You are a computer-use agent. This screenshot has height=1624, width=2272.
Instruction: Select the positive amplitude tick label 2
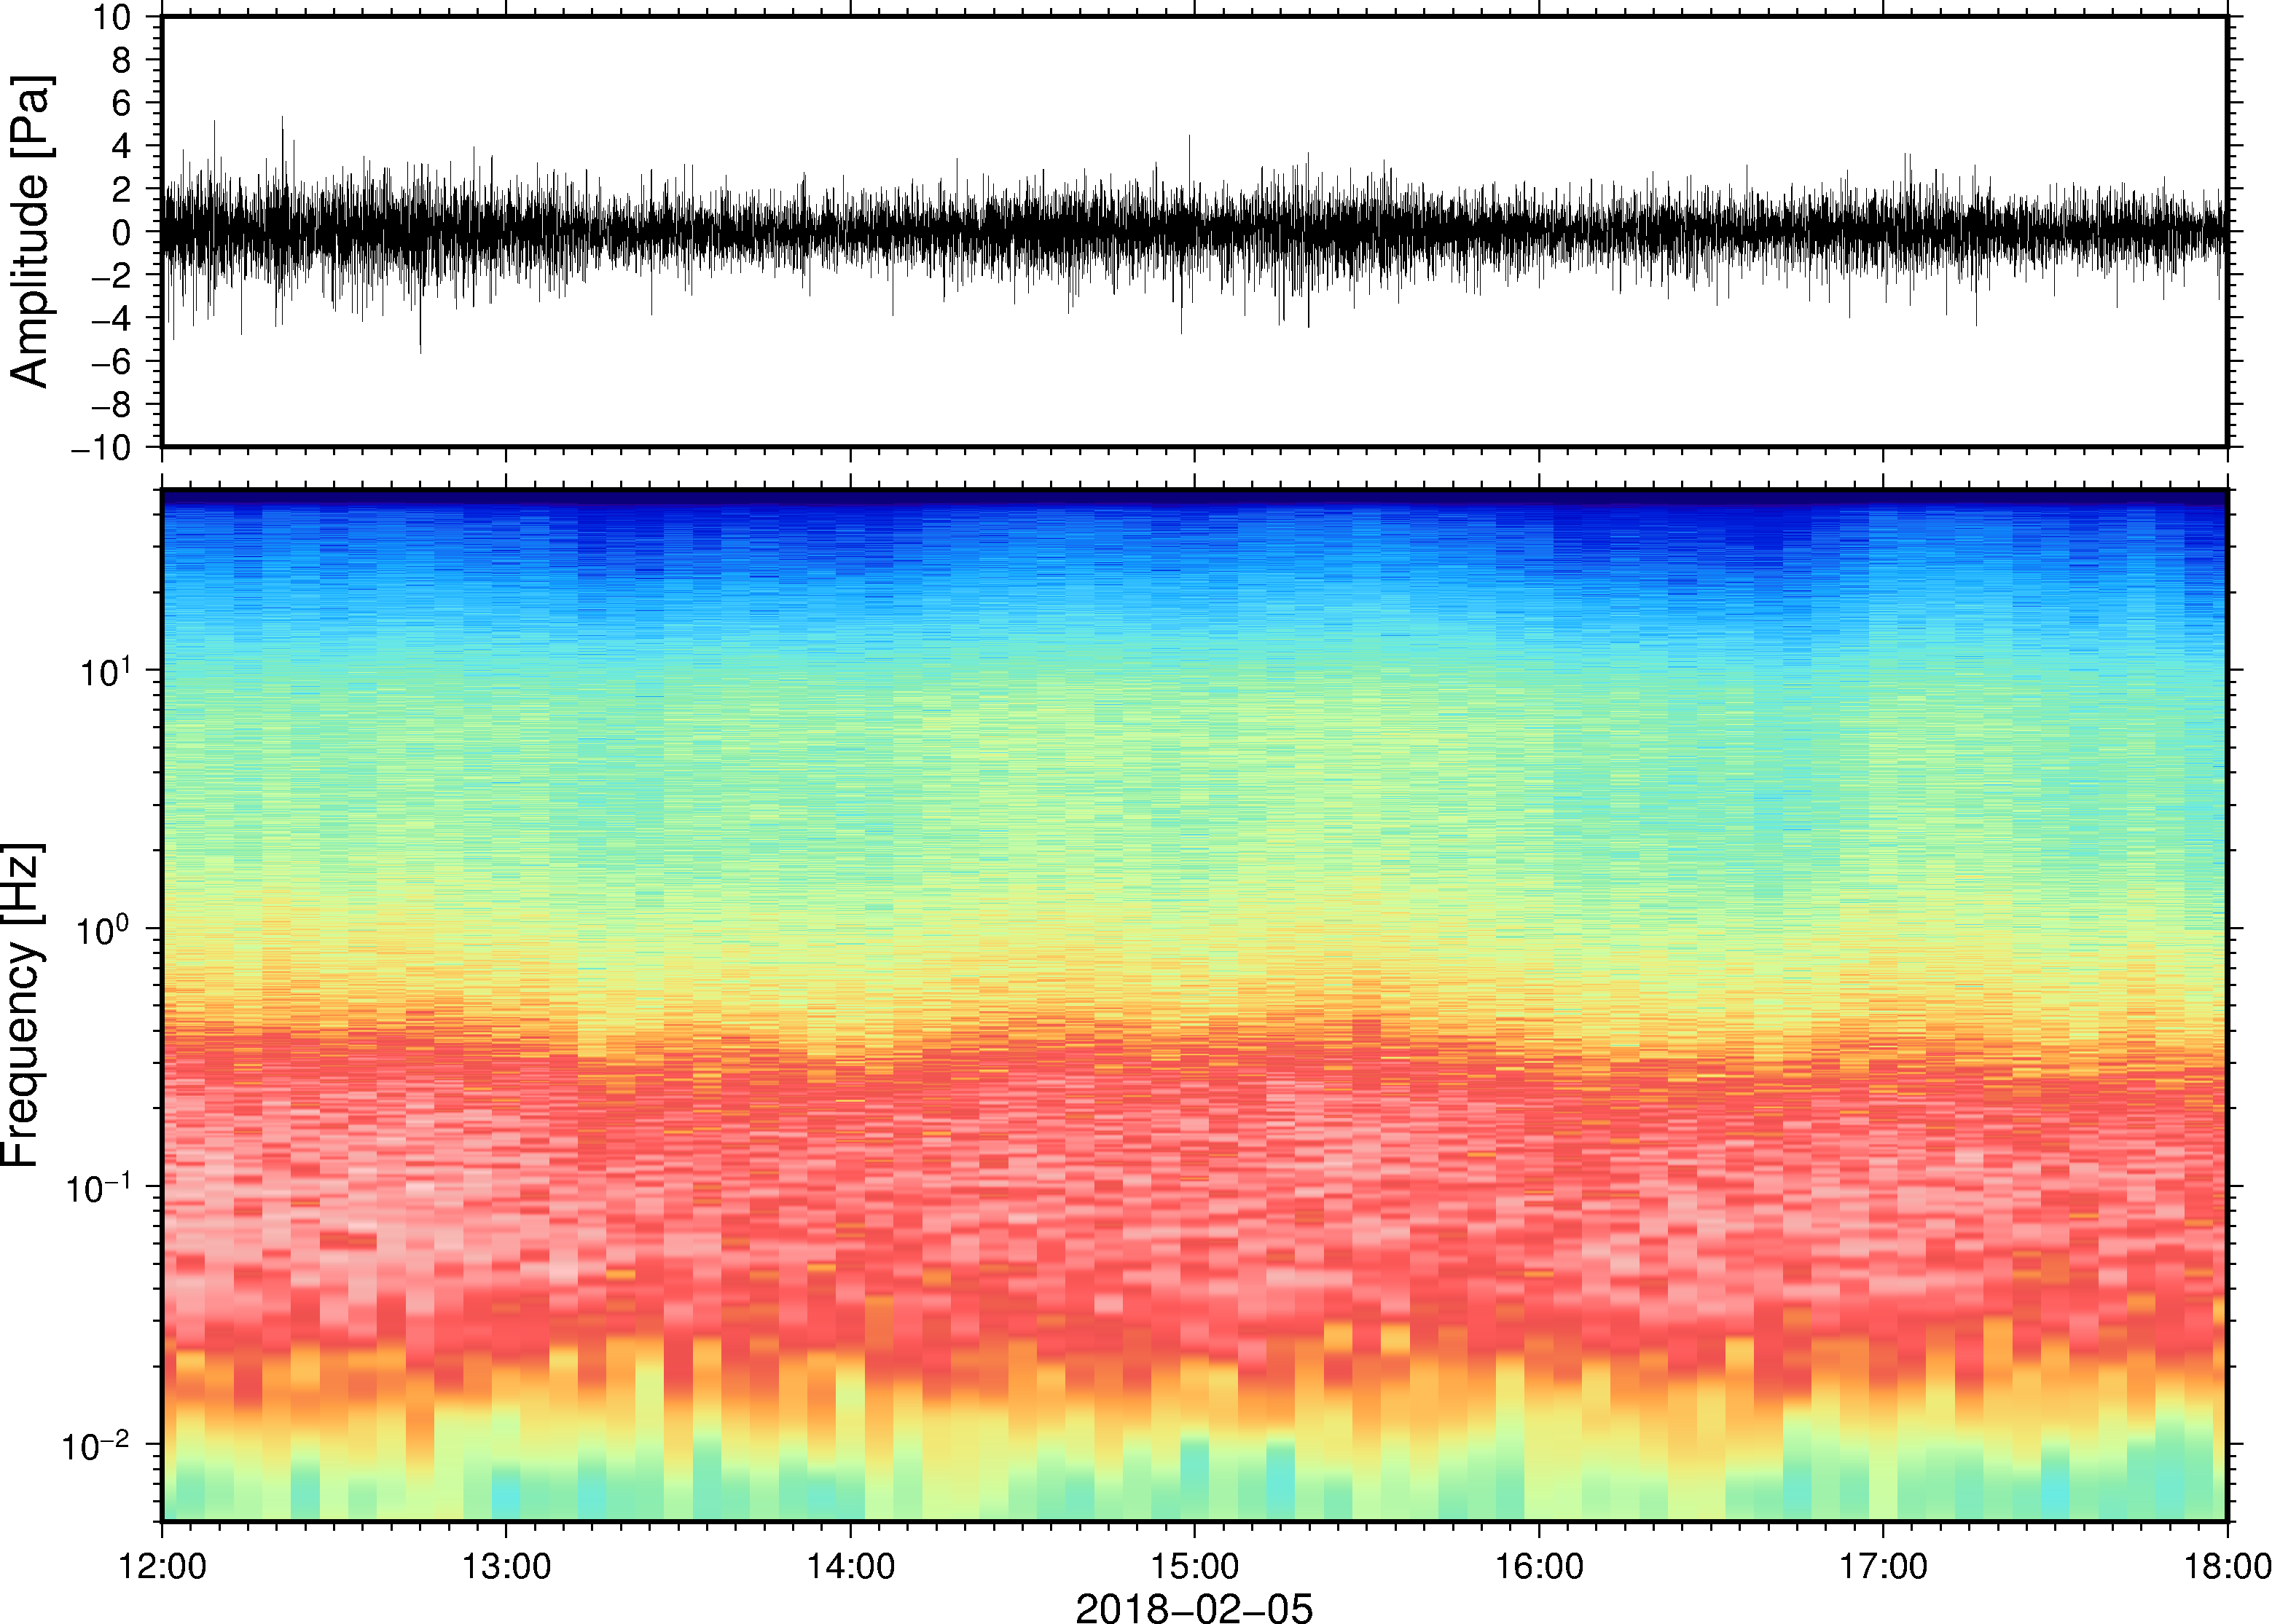pos(122,189)
